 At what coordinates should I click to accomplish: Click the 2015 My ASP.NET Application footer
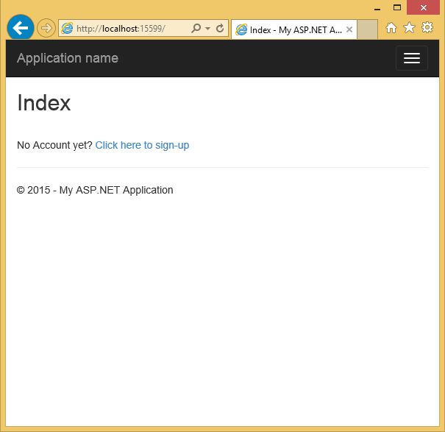click(x=95, y=190)
